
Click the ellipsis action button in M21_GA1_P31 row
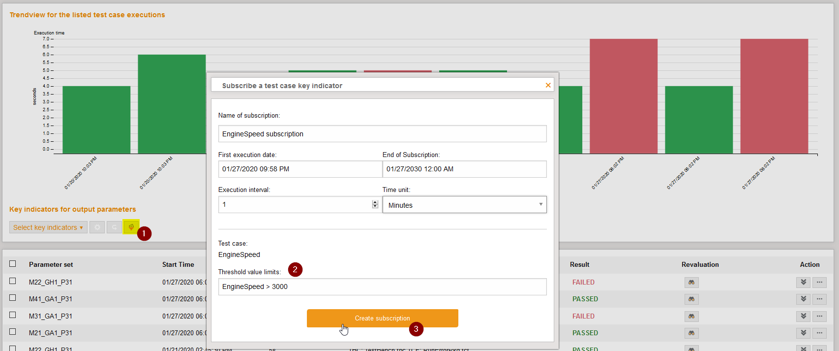[x=819, y=333]
